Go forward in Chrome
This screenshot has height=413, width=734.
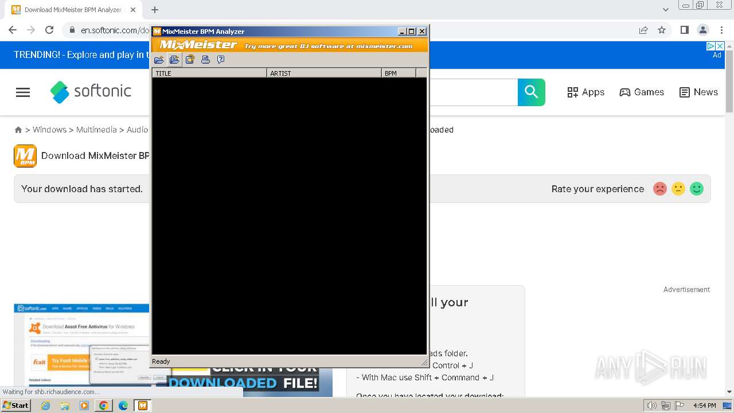pos(31,30)
